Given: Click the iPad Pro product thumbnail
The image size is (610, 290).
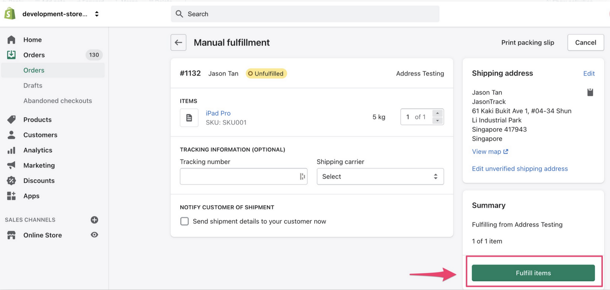Looking at the screenshot, I should click(x=189, y=118).
